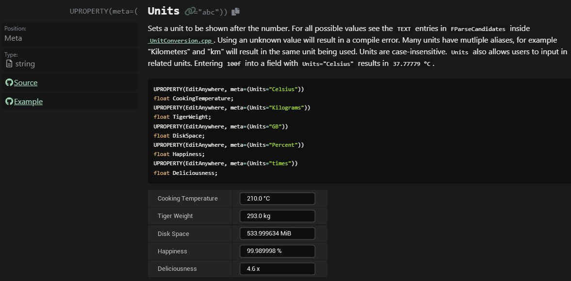The height and width of the screenshot is (281, 571).
Task: Click the Deliciousness value field
Action: click(277, 269)
